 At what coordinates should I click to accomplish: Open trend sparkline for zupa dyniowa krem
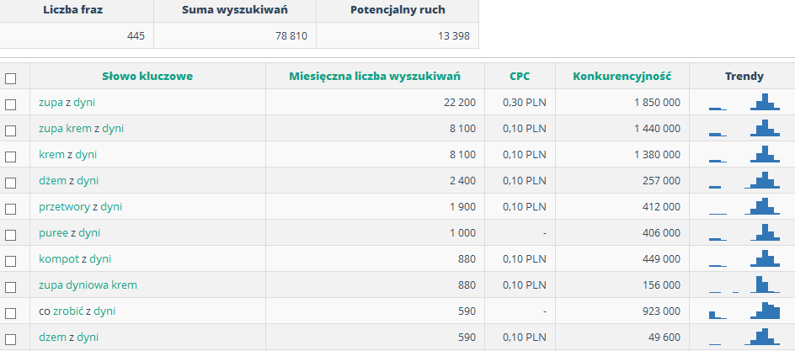pos(744,285)
